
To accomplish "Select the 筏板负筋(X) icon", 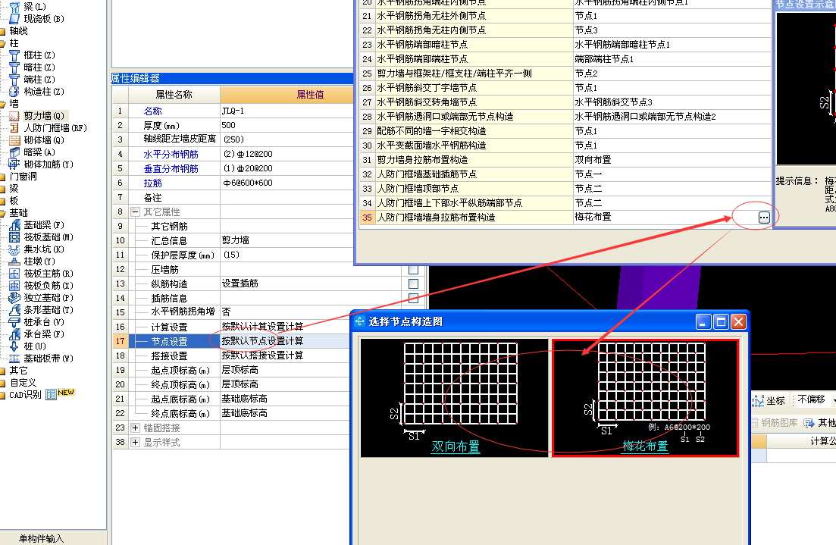I will point(14,286).
